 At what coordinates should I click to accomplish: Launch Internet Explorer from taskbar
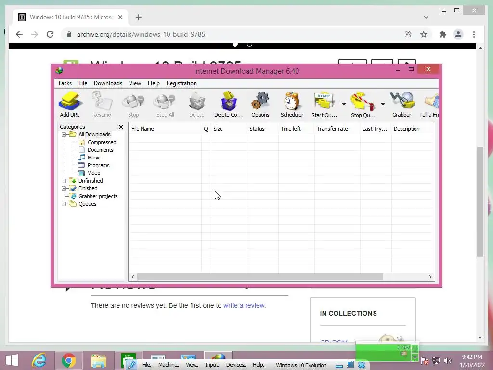click(39, 360)
